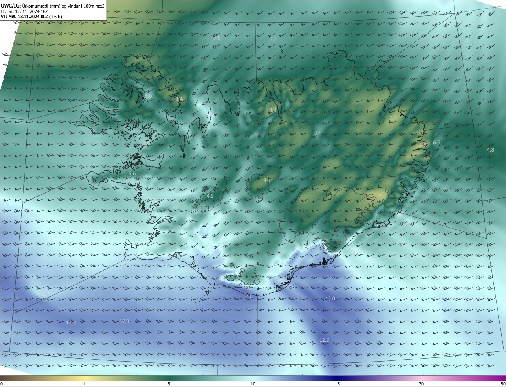The image size is (506, 387).
Task: Click the 7.7 value label
Action: tap(18, 123)
